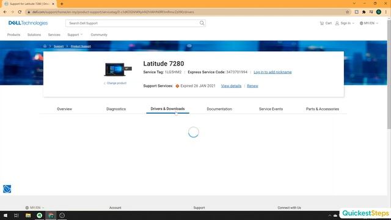Open the Service Events tab

point(271,109)
